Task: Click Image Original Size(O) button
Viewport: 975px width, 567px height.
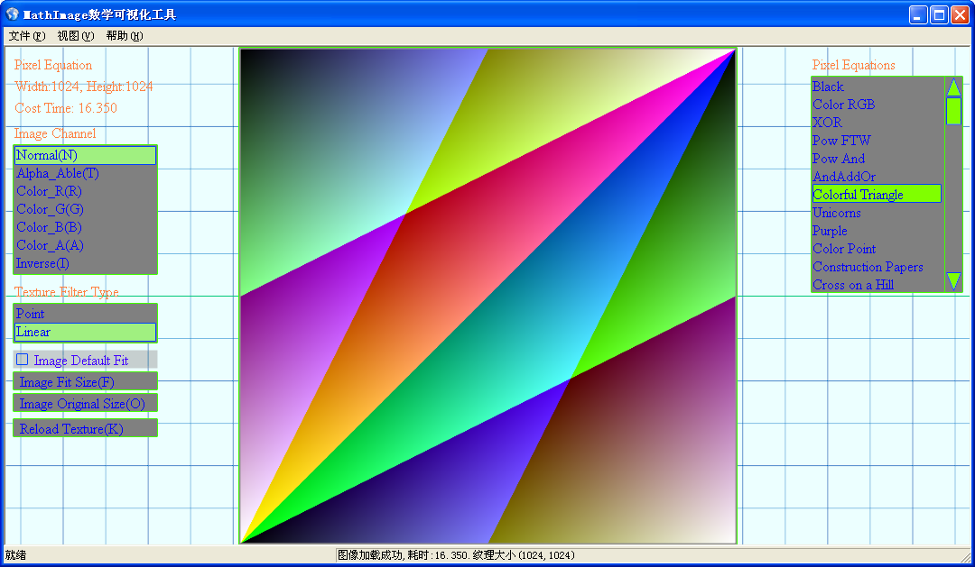Action: pos(85,404)
